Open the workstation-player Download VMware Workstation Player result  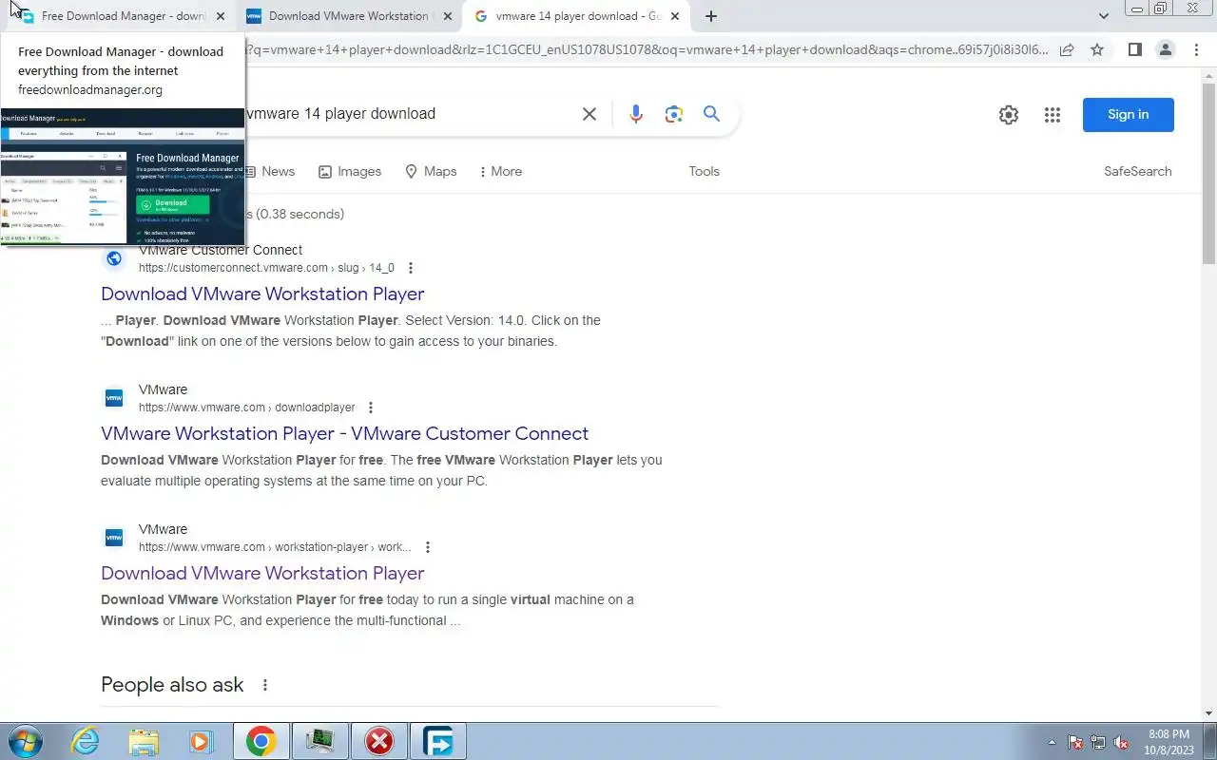point(262,573)
